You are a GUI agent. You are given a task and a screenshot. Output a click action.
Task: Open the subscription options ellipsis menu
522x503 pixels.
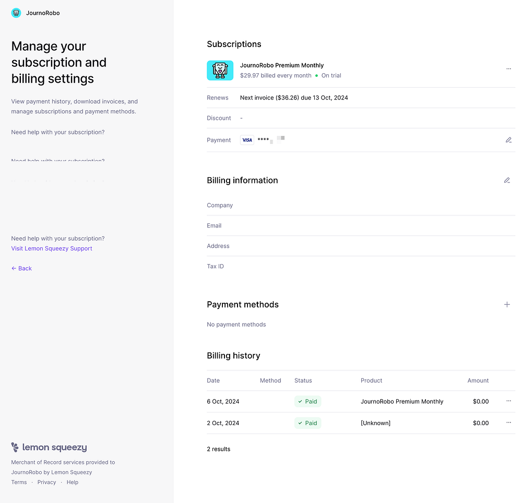coord(508,69)
